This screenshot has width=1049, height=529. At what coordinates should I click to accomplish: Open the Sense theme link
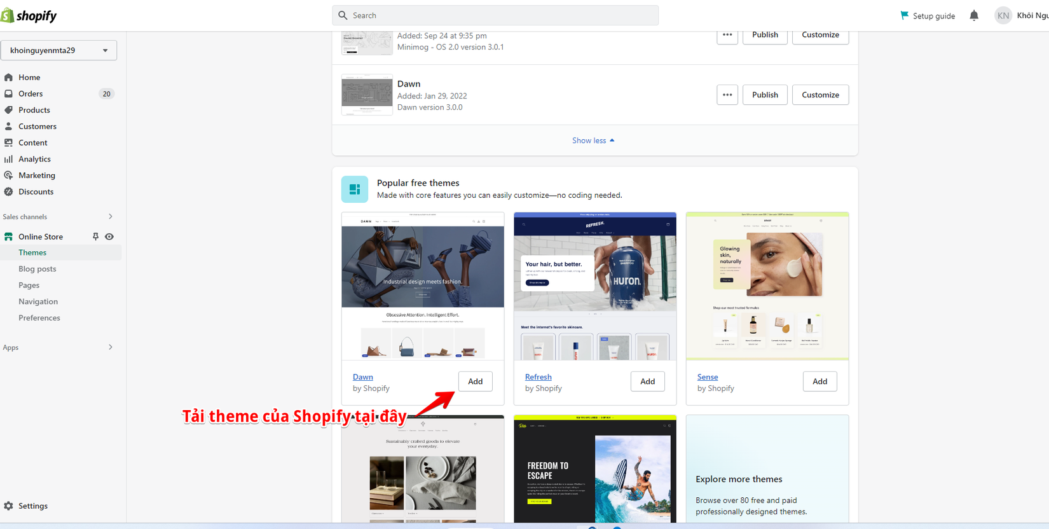pos(708,377)
